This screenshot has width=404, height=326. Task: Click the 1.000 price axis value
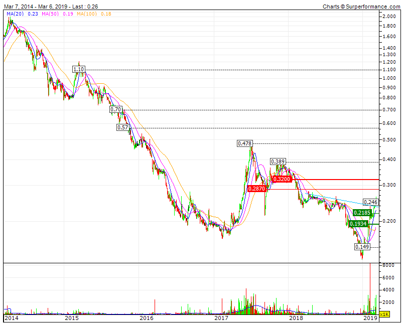389,78
